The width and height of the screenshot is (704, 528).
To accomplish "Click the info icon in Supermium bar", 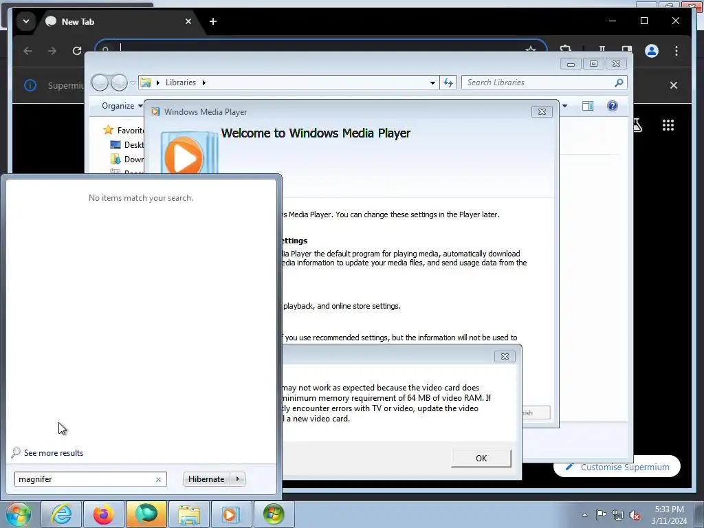I will coord(30,85).
